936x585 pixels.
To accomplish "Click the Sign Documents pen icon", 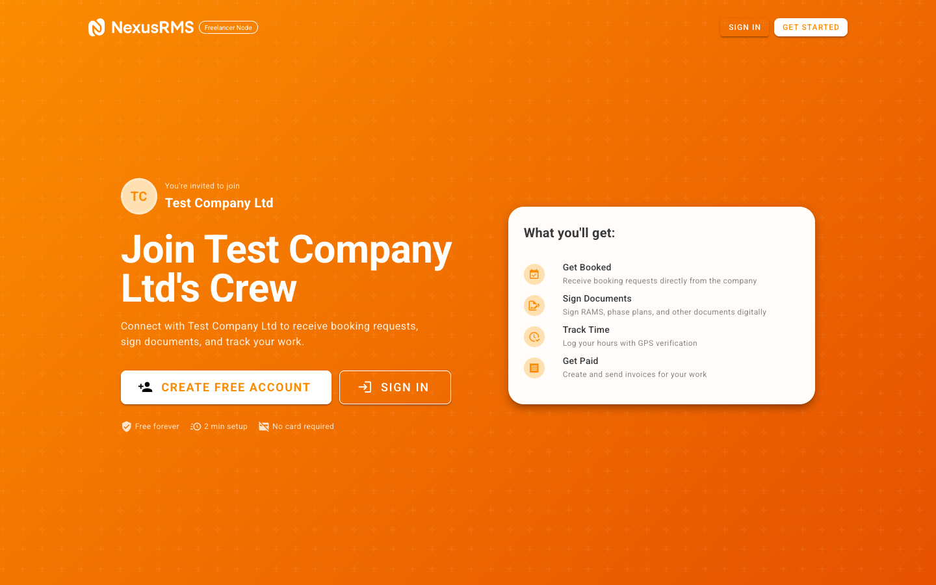I will pyautogui.click(x=534, y=305).
